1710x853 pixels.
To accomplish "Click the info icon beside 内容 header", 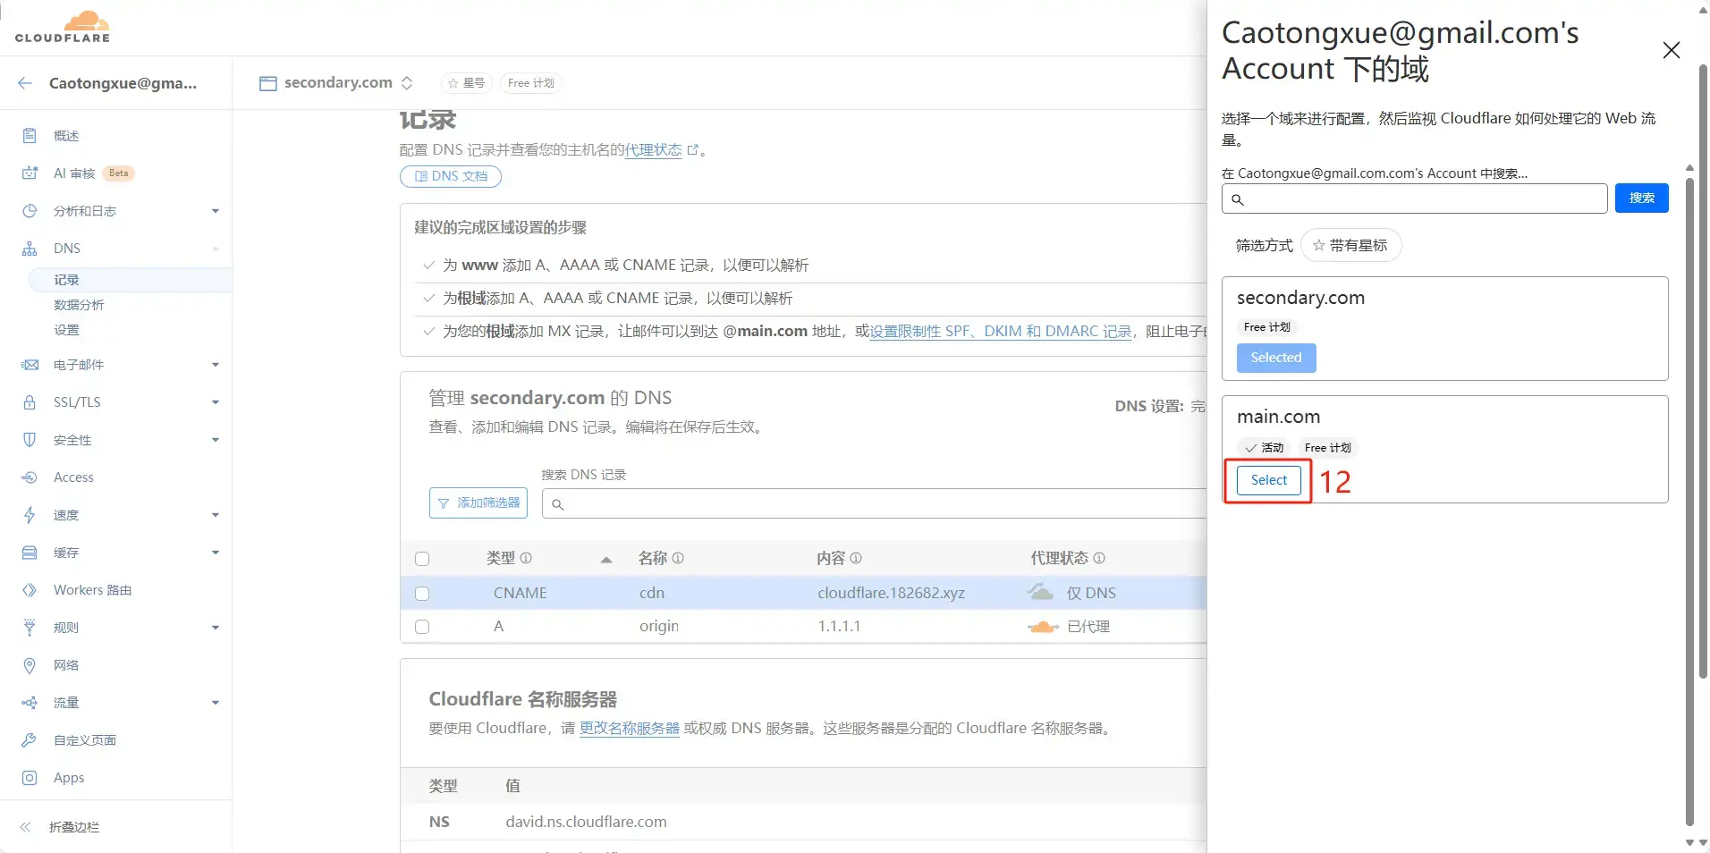I will tap(856, 558).
